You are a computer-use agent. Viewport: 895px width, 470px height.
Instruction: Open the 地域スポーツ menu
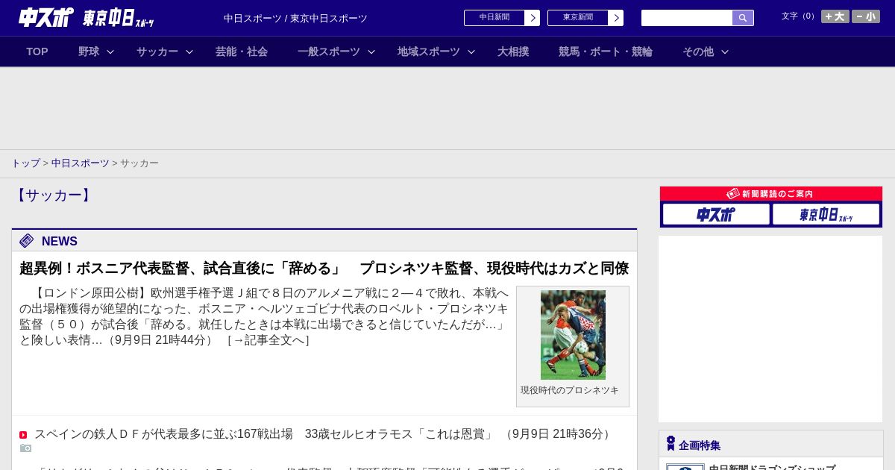(x=429, y=51)
